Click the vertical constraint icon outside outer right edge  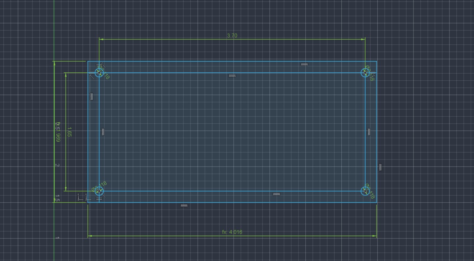click(x=380, y=167)
